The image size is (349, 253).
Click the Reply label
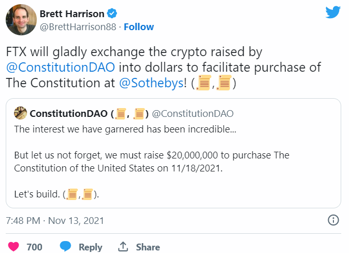(x=90, y=247)
